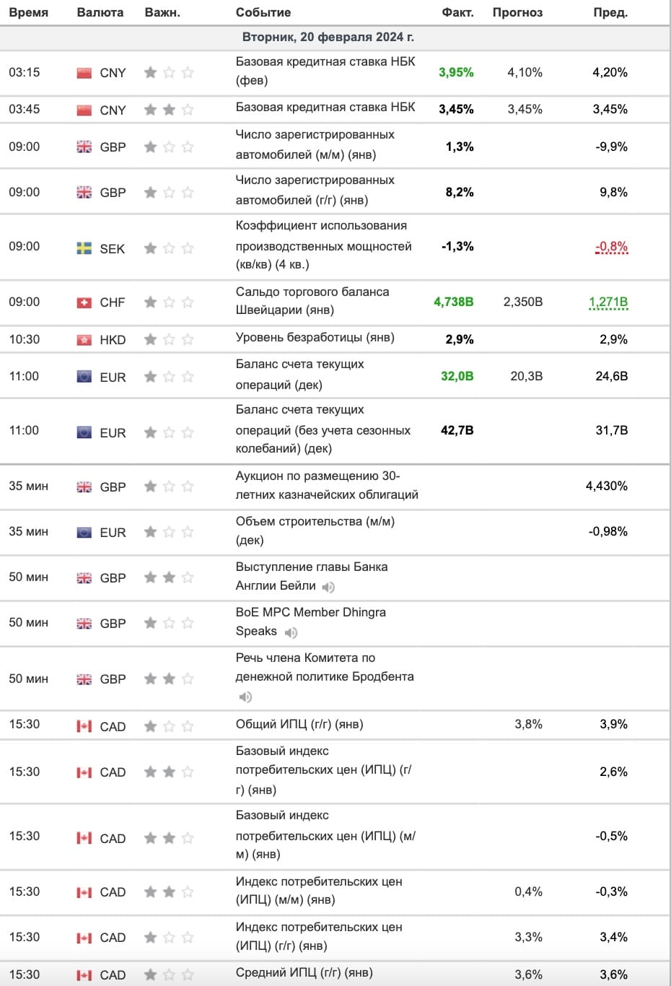This screenshot has width=671, height=986.
Task: Toggle the third importance star for NBK base rate
Action: coord(188,72)
